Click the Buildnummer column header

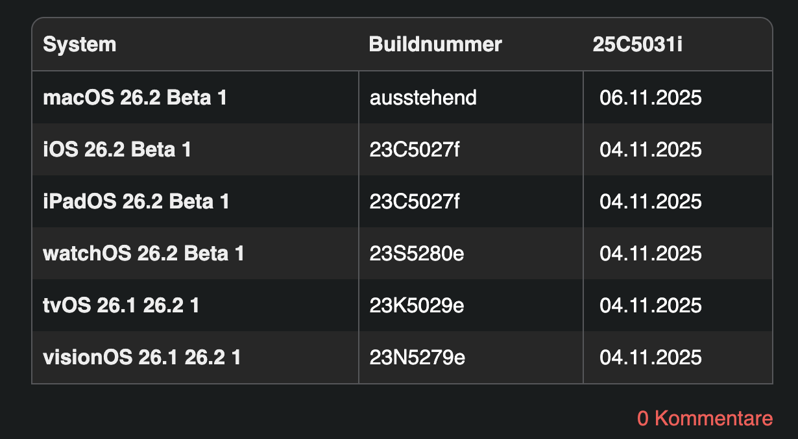[x=435, y=45]
